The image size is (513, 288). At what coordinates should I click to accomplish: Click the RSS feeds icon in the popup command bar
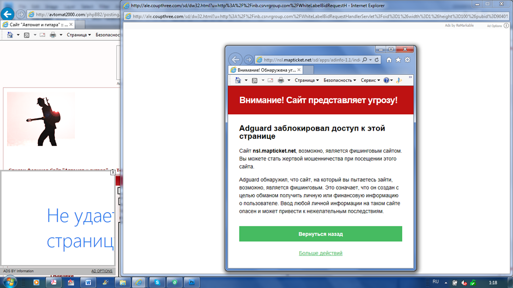[254, 80]
